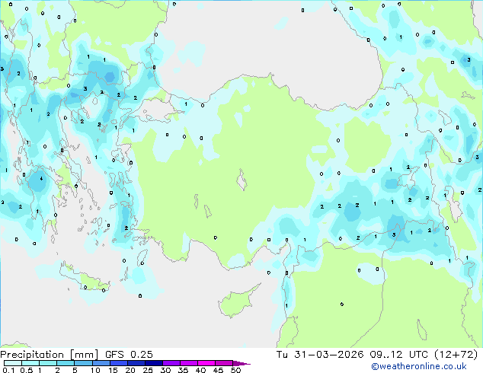
Task: Pick the legend swatch between 2 and 5
Action: pos(66,363)
